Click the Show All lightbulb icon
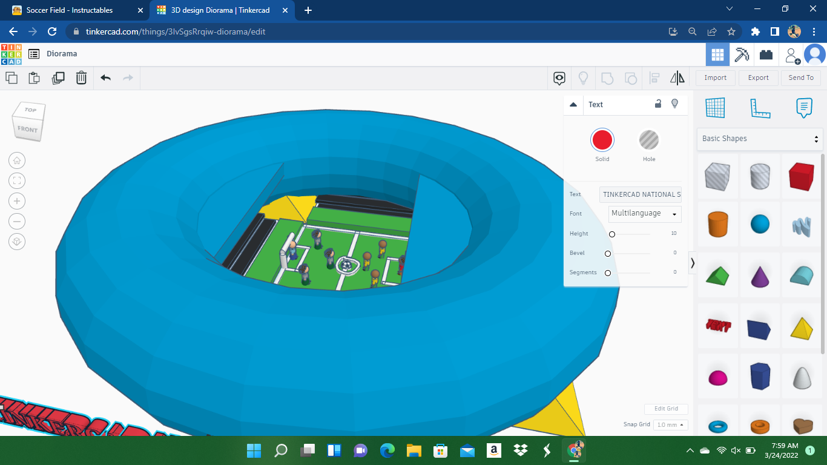The height and width of the screenshot is (465, 827). [584, 77]
